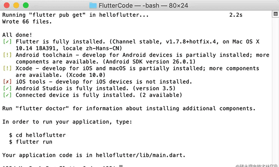Image resolution: width=279 pixels, height=167 pixels.
Task: Click the "Wrote 66 files." line
Action: click(27, 21)
